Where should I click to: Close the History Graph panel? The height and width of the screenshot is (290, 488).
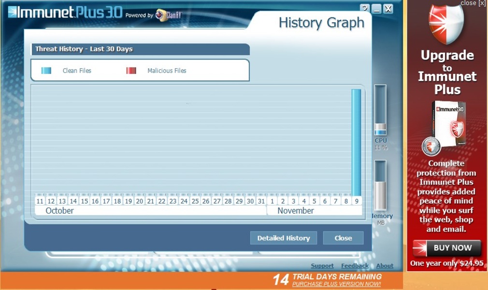343,238
